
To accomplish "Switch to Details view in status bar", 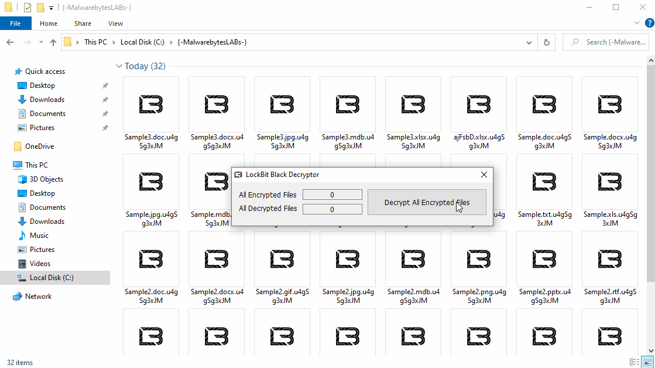I will pyautogui.click(x=635, y=362).
